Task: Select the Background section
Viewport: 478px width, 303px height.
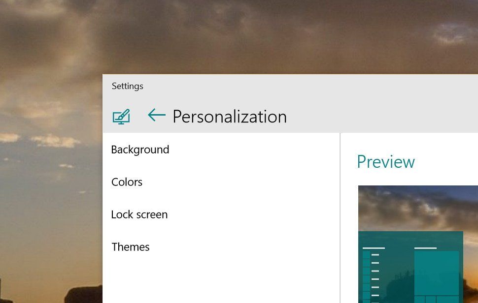Action: point(140,150)
